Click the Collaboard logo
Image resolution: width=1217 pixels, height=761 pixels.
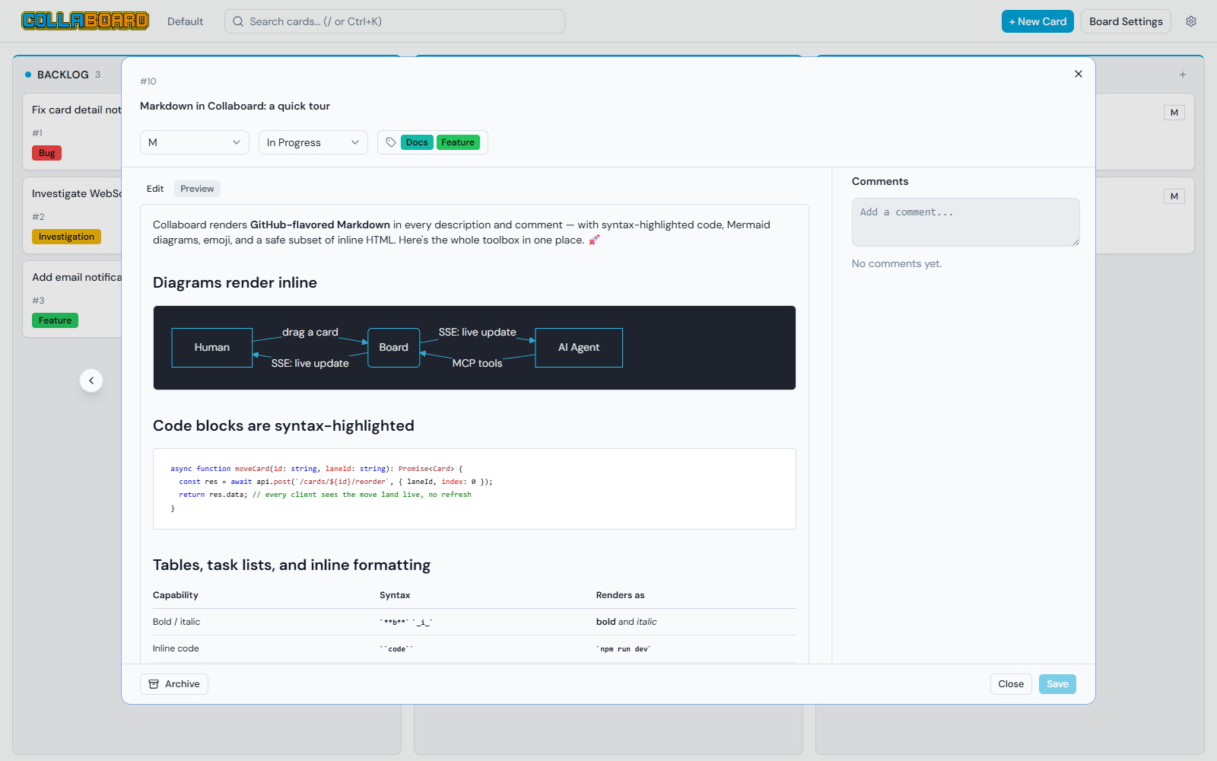[x=85, y=21]
